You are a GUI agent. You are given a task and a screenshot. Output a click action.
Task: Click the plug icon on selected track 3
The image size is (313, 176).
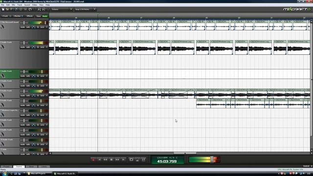[x=2, y=76]
